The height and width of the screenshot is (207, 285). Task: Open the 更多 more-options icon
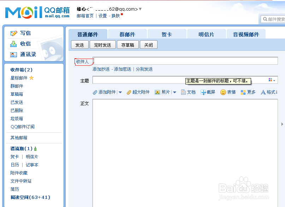[x=243, y=92]
